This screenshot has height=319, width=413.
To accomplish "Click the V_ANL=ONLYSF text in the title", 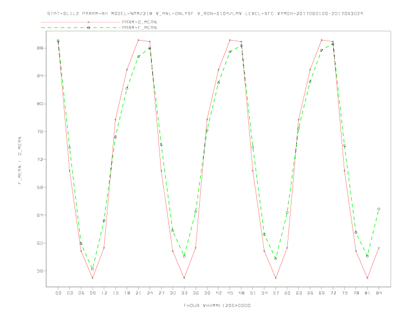I will (x=175, y=14).
